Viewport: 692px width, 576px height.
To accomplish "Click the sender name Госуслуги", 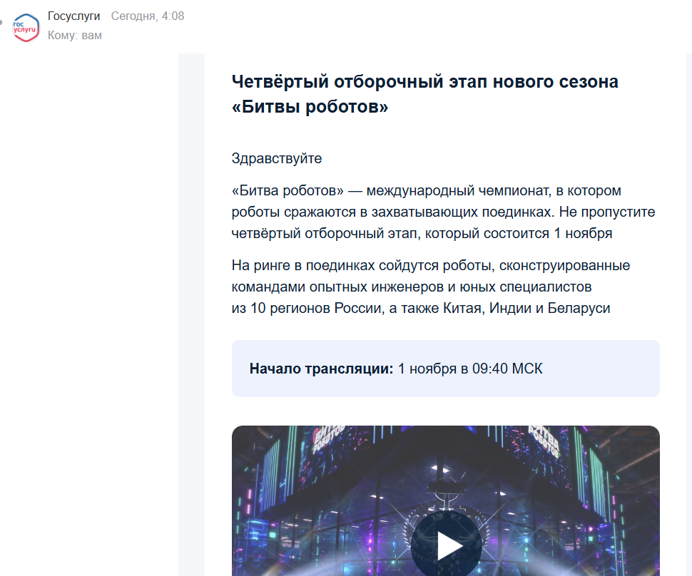I will coord(73,16).
